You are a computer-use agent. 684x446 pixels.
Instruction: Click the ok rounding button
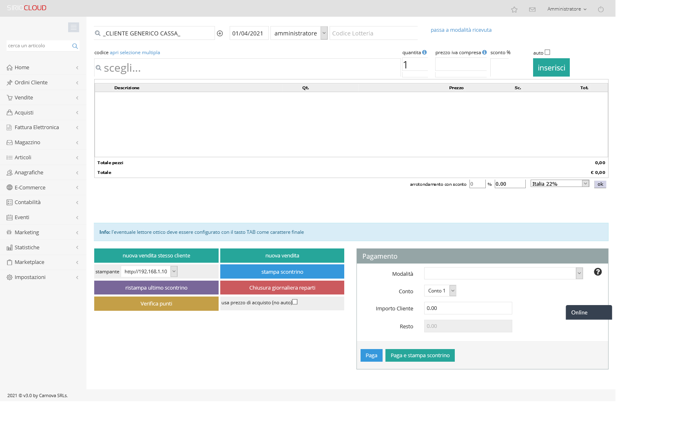pyautogui.click(x=600, y=184)
